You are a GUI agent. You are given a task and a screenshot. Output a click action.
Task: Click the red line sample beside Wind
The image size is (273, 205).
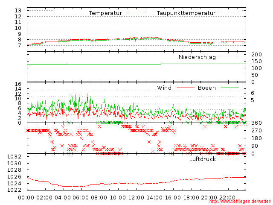[x=186, y=88]
